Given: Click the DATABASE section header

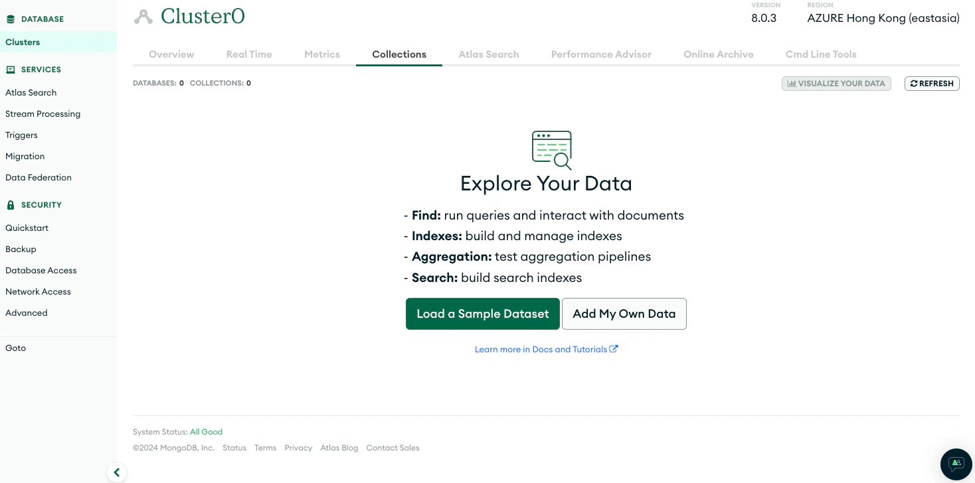Looking at the screenshot, I should 43,19.
